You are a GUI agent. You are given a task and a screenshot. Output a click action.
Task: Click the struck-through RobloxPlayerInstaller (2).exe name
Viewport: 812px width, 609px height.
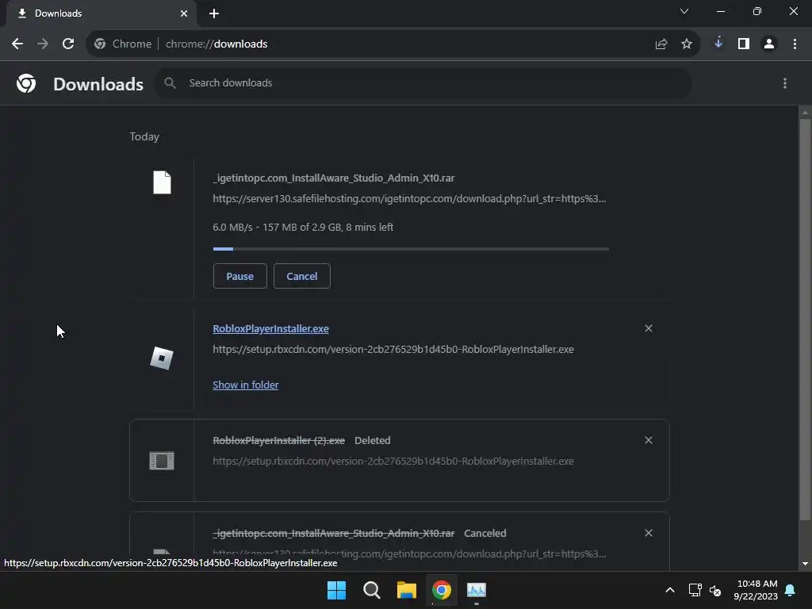[278, 441]
